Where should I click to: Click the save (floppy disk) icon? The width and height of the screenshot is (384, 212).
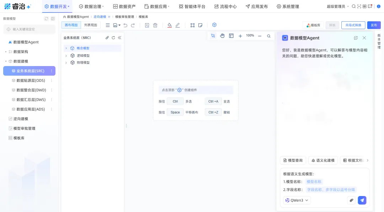(x=115, y=25)
